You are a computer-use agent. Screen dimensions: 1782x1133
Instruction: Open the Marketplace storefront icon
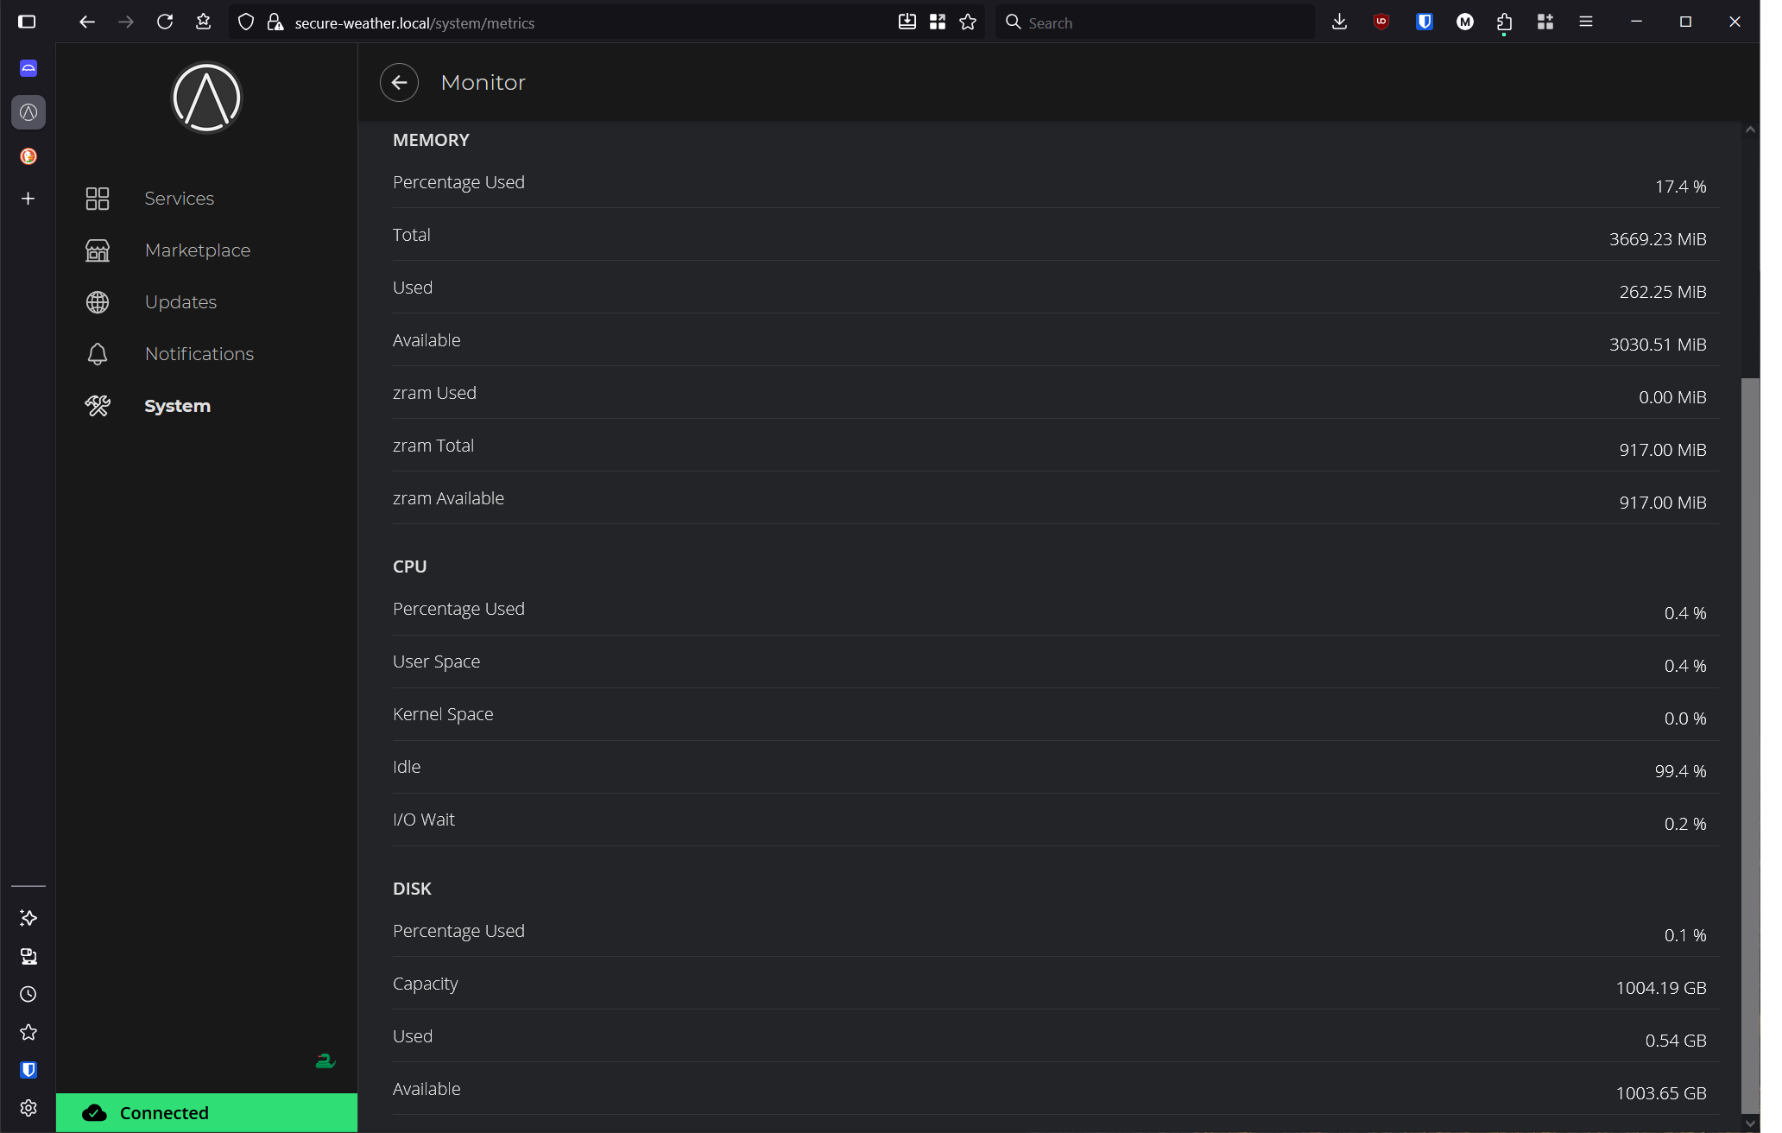pyautogui.click(x=98, y=250)
